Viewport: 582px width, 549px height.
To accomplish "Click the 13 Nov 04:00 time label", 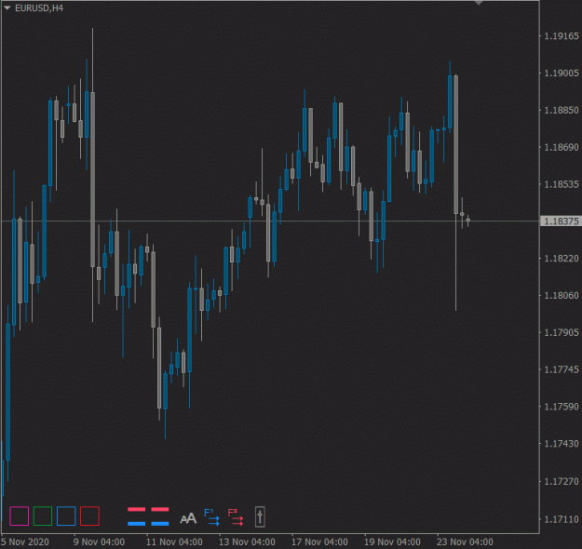I will click(x=247, y=542).
